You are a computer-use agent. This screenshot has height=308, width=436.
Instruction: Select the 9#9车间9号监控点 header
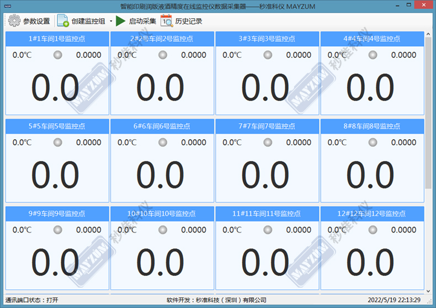pyautogui.click(x=57, y=214)
